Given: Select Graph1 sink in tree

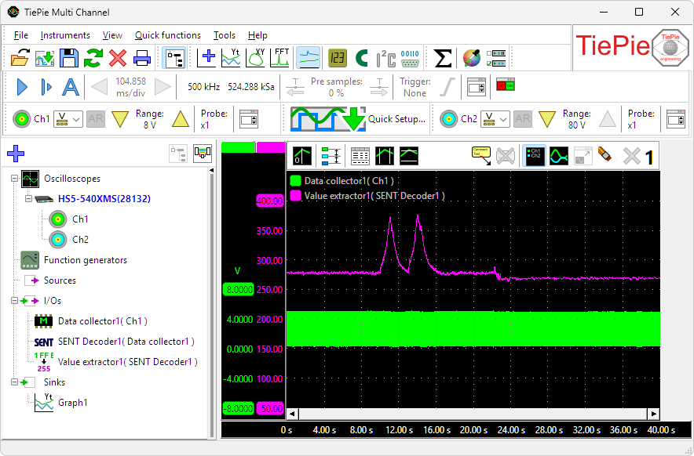Looking at the screenshot, I should [73, 403].
